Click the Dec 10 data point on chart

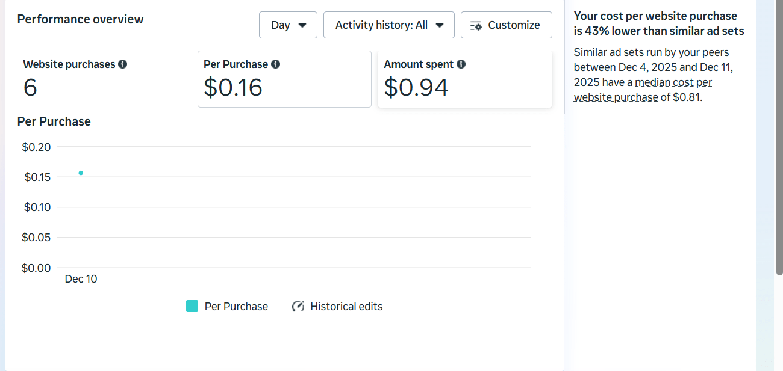click(81, 173)
